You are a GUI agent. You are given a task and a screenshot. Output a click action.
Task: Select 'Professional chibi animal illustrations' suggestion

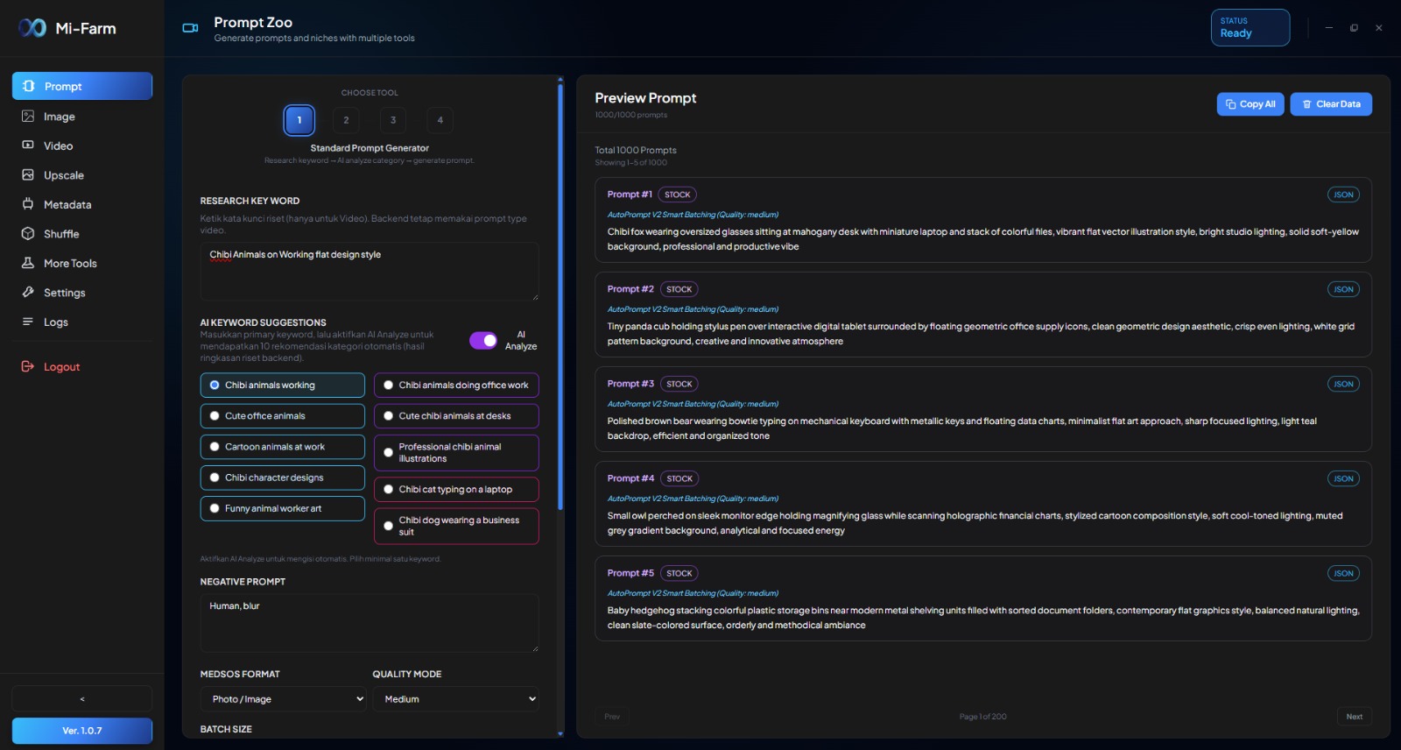click(x=456, y=453)
